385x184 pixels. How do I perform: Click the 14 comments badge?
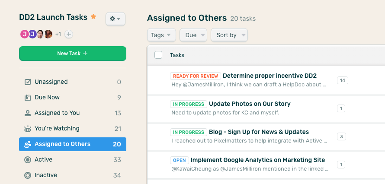click(342, 80)
